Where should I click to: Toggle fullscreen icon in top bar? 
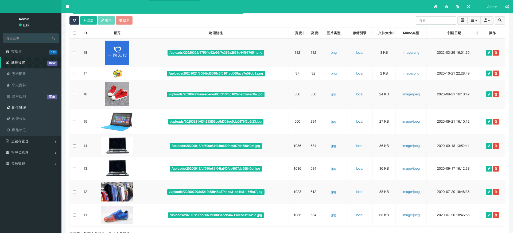[468, 7]
